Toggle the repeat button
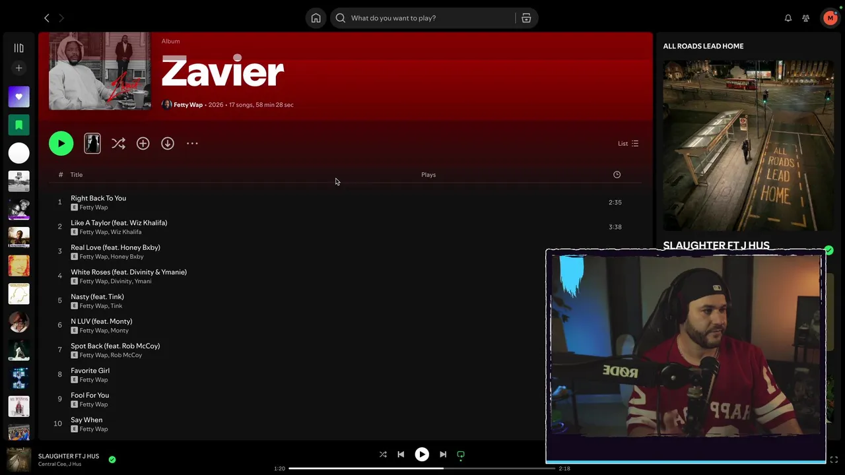 pyautogui.click(x=461, y=455)
